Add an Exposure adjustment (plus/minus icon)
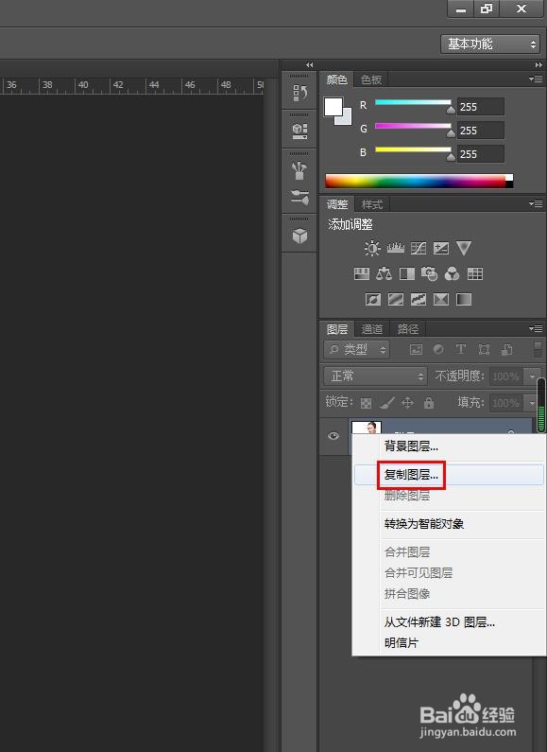The width and height of the screenshot is (547, 752). (x=441, y=248)
